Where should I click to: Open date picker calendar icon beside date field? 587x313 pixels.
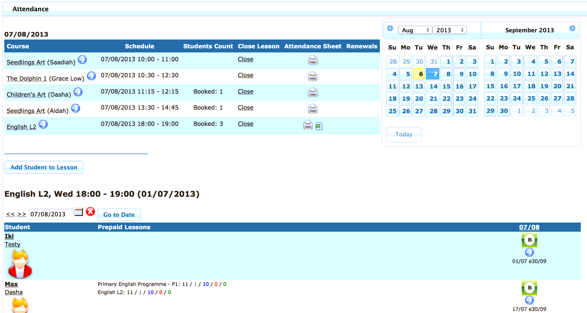point(79,212)
